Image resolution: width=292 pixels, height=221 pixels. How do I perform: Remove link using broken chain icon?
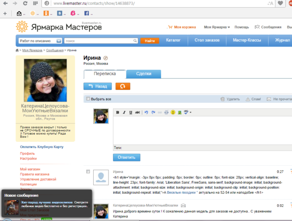click(166, 112)
